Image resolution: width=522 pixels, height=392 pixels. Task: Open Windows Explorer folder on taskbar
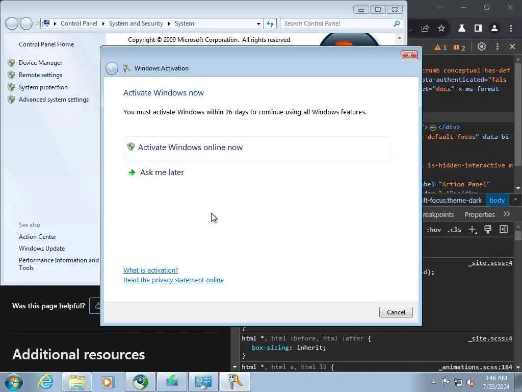pos(77,382)
